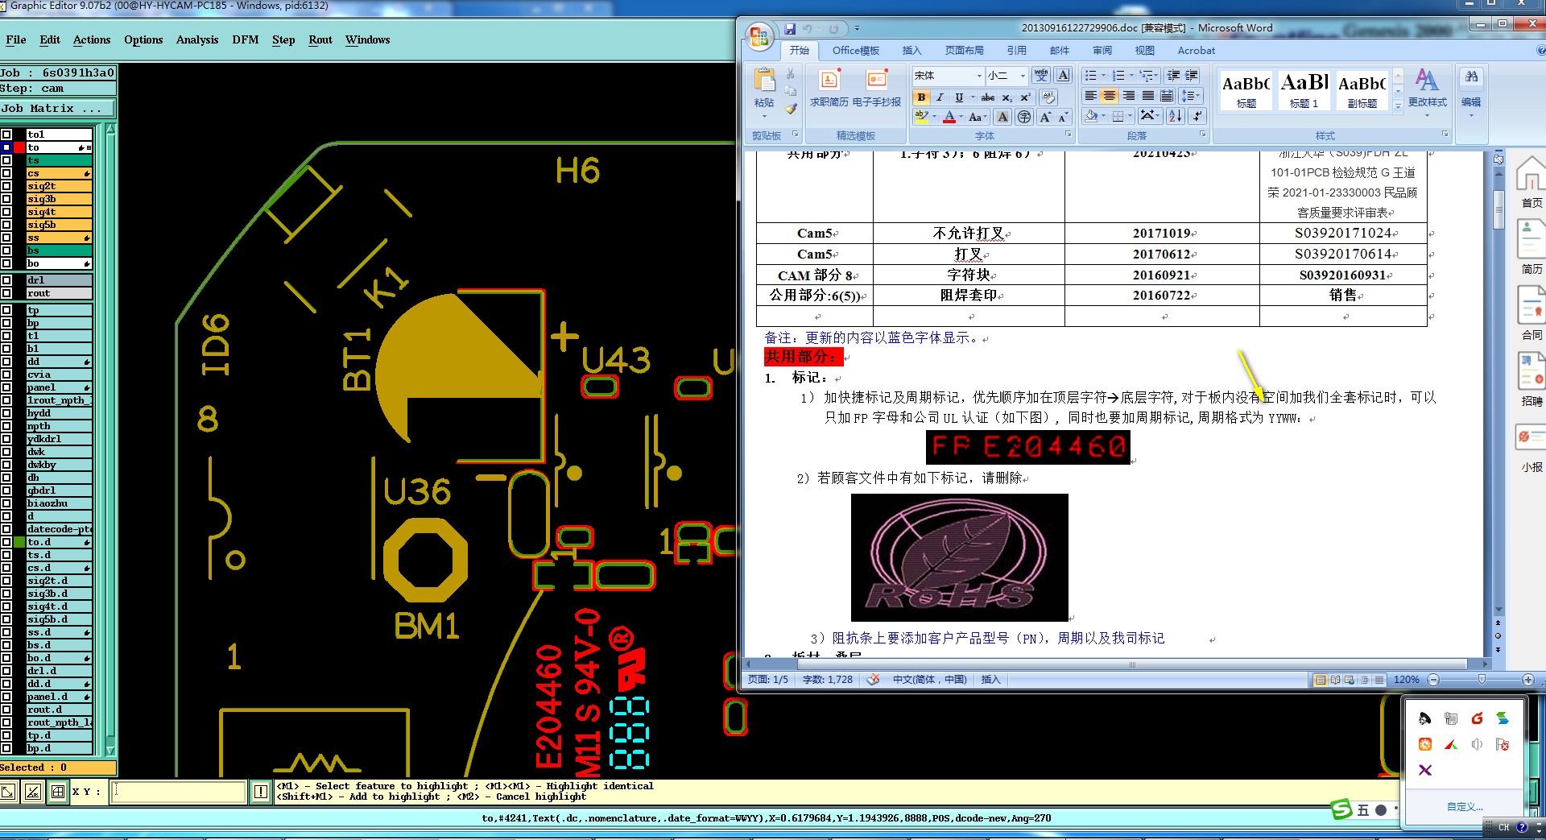Click the Format Painter brush icon
This screenshot has height=840, width=1546.
pos(791,109)
